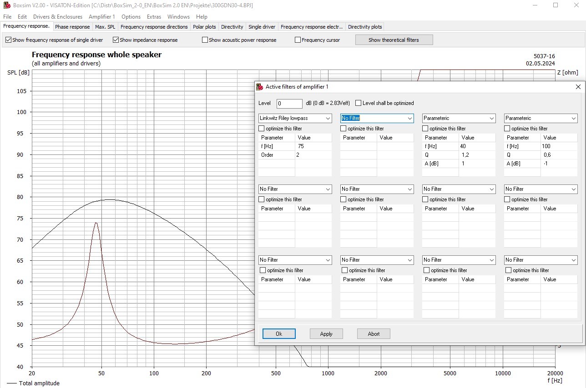
Task: Click the Level dB input field
Action: 289,104
